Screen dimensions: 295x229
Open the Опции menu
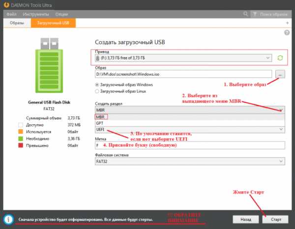[61, 14]
